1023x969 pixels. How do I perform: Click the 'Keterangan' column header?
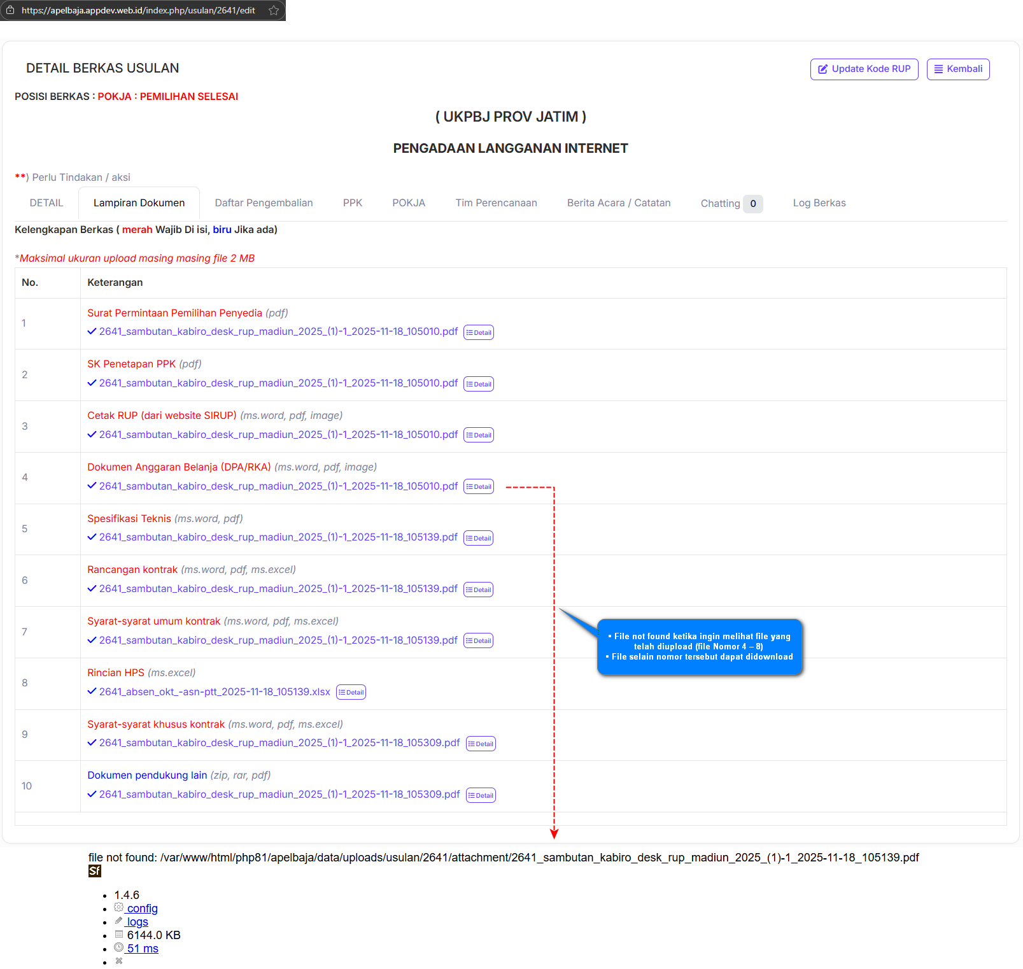click(115, 283)
